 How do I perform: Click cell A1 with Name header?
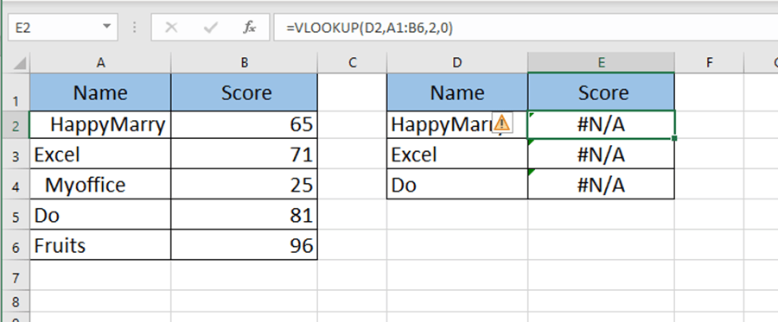coord(101,92)
